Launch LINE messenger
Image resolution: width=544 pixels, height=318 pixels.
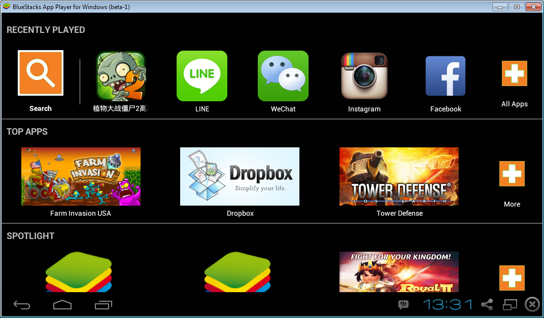pos(201,75)
